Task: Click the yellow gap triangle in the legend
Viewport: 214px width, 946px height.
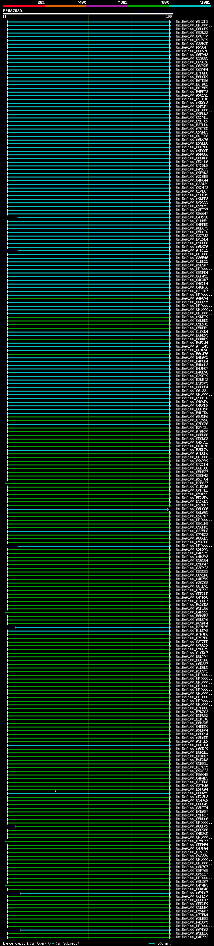Action: 27,943
